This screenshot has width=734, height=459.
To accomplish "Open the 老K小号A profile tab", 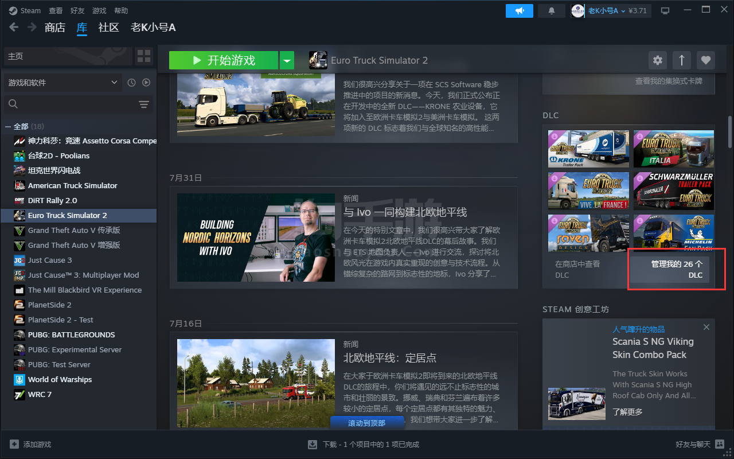I will (153, 28).
